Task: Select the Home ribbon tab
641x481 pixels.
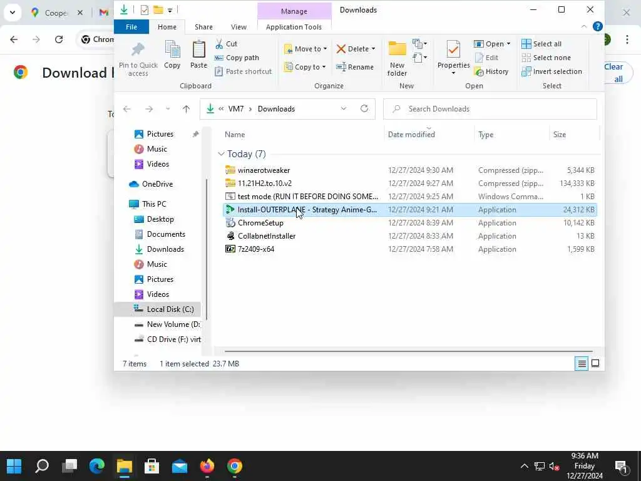Action: point(167,27)
